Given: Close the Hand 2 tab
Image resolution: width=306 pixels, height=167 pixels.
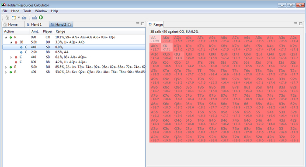Looking at the screenshot, I should (x=70, y=24).
